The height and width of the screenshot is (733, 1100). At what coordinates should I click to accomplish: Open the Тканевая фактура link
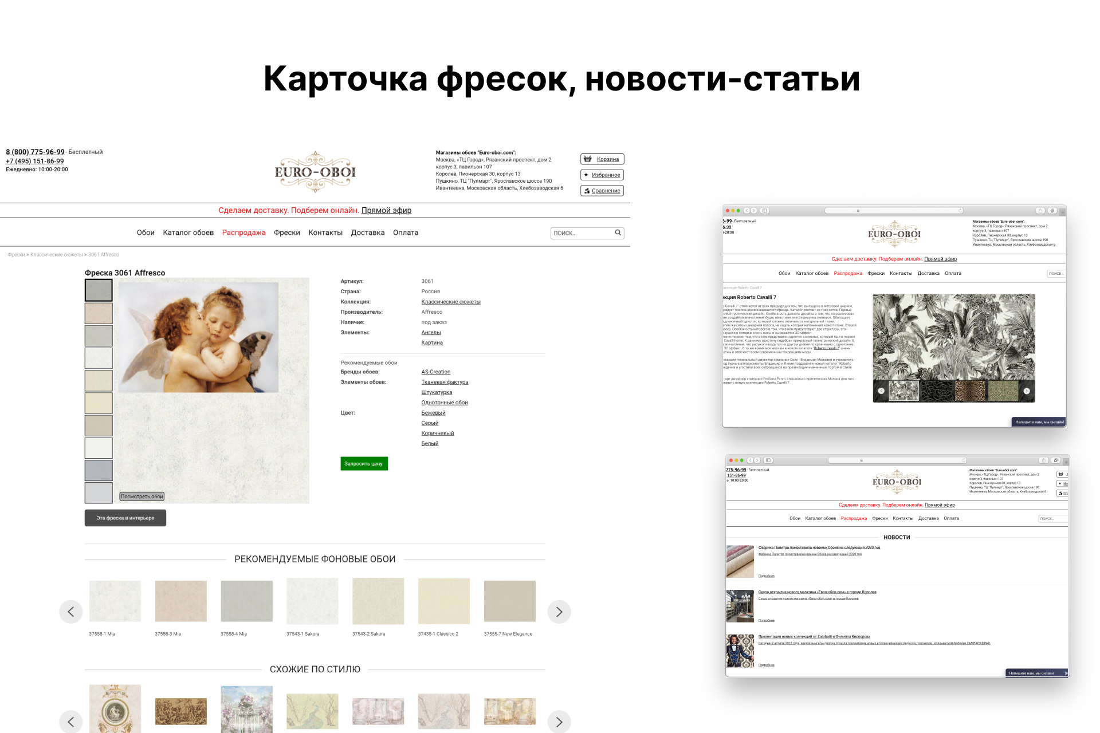pos(445,383)
